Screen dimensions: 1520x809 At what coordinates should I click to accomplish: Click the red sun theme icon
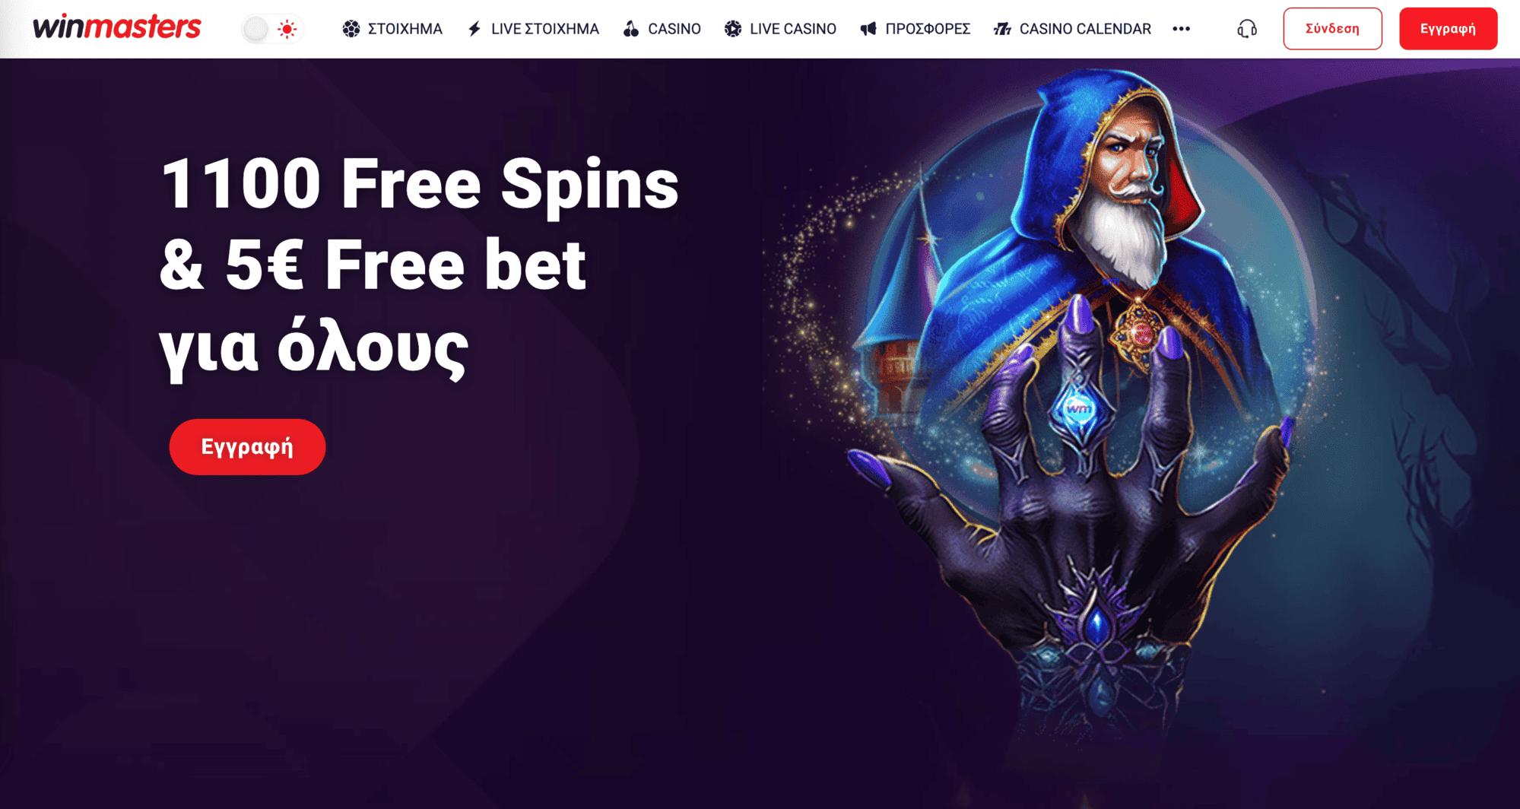tap(287, 30)
